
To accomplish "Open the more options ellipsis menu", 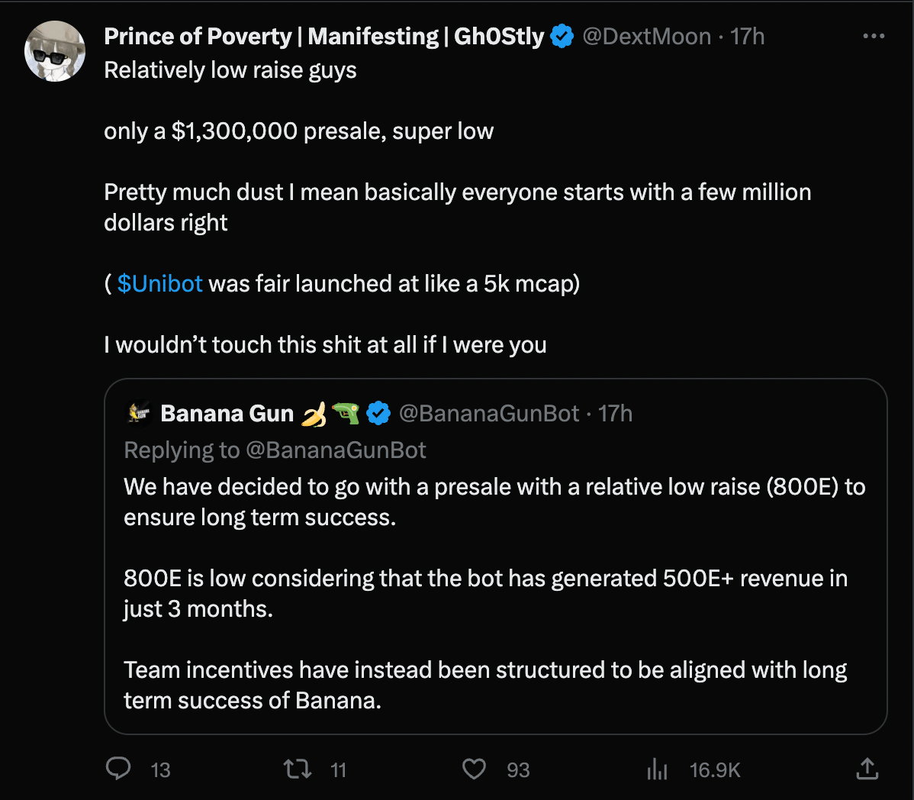I will tap(873, 37).
